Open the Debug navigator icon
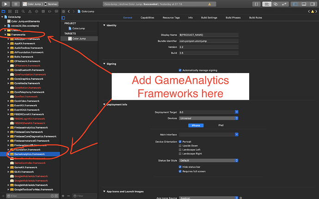319x199 pixels. [x=43, y=12]
